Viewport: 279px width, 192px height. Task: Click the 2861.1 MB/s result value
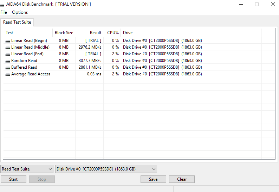[x=90, y=67]
